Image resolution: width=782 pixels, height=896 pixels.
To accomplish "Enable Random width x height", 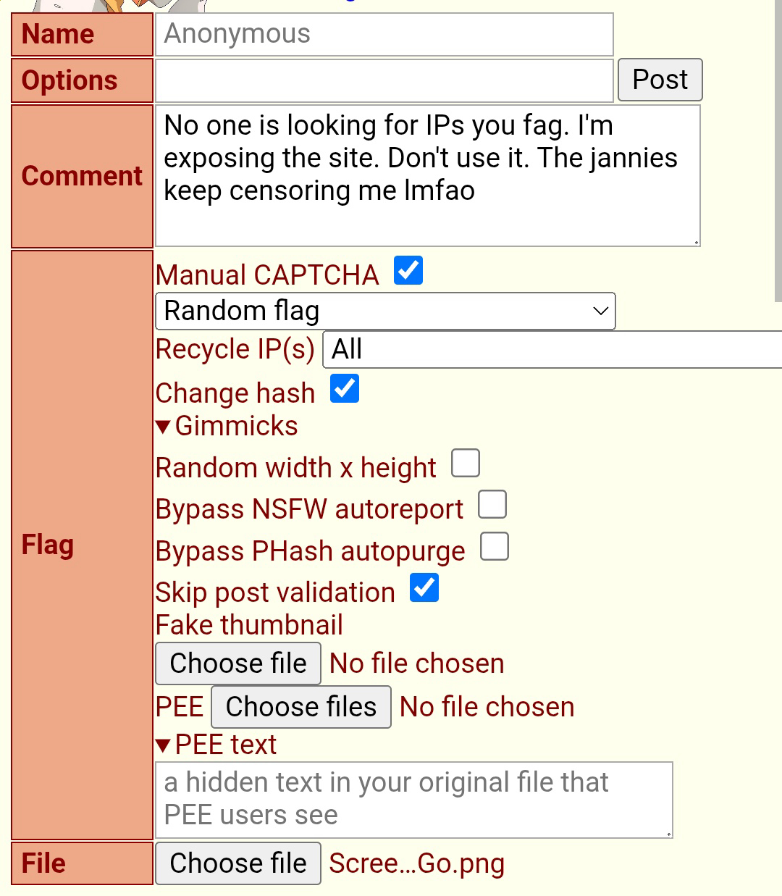I will pyautogui.click(x=466, y=464).
